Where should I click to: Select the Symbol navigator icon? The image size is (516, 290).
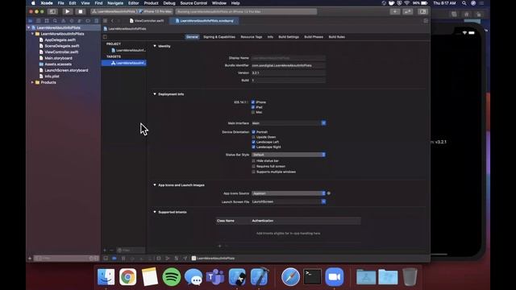point(47,21)
